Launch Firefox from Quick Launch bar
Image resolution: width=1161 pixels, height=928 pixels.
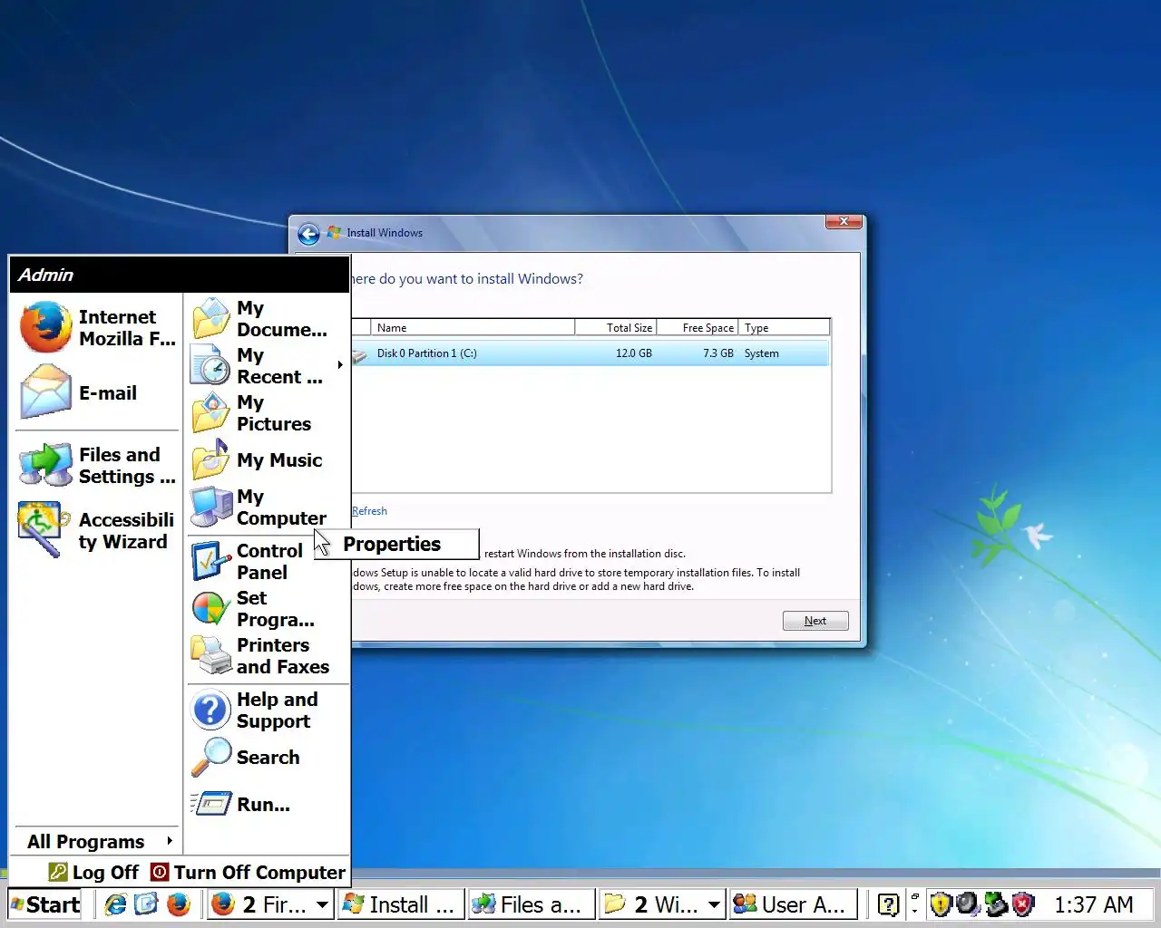click(178, 904)
